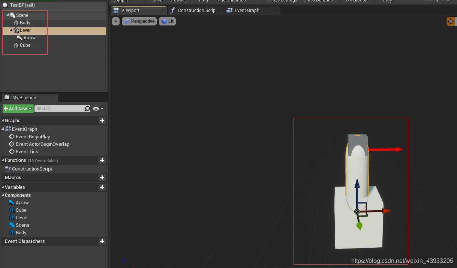
Task: Click the orange viewport maximize icon at top right
Action: (x=451, y=21)
